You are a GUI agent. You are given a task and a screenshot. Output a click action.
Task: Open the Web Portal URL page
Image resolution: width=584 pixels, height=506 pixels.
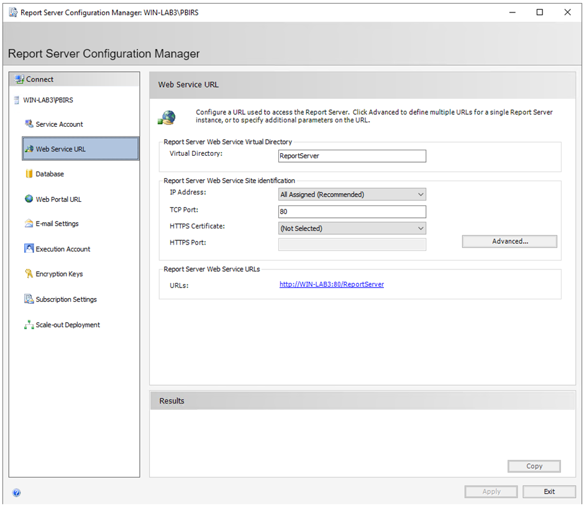(x=58, y=199)
